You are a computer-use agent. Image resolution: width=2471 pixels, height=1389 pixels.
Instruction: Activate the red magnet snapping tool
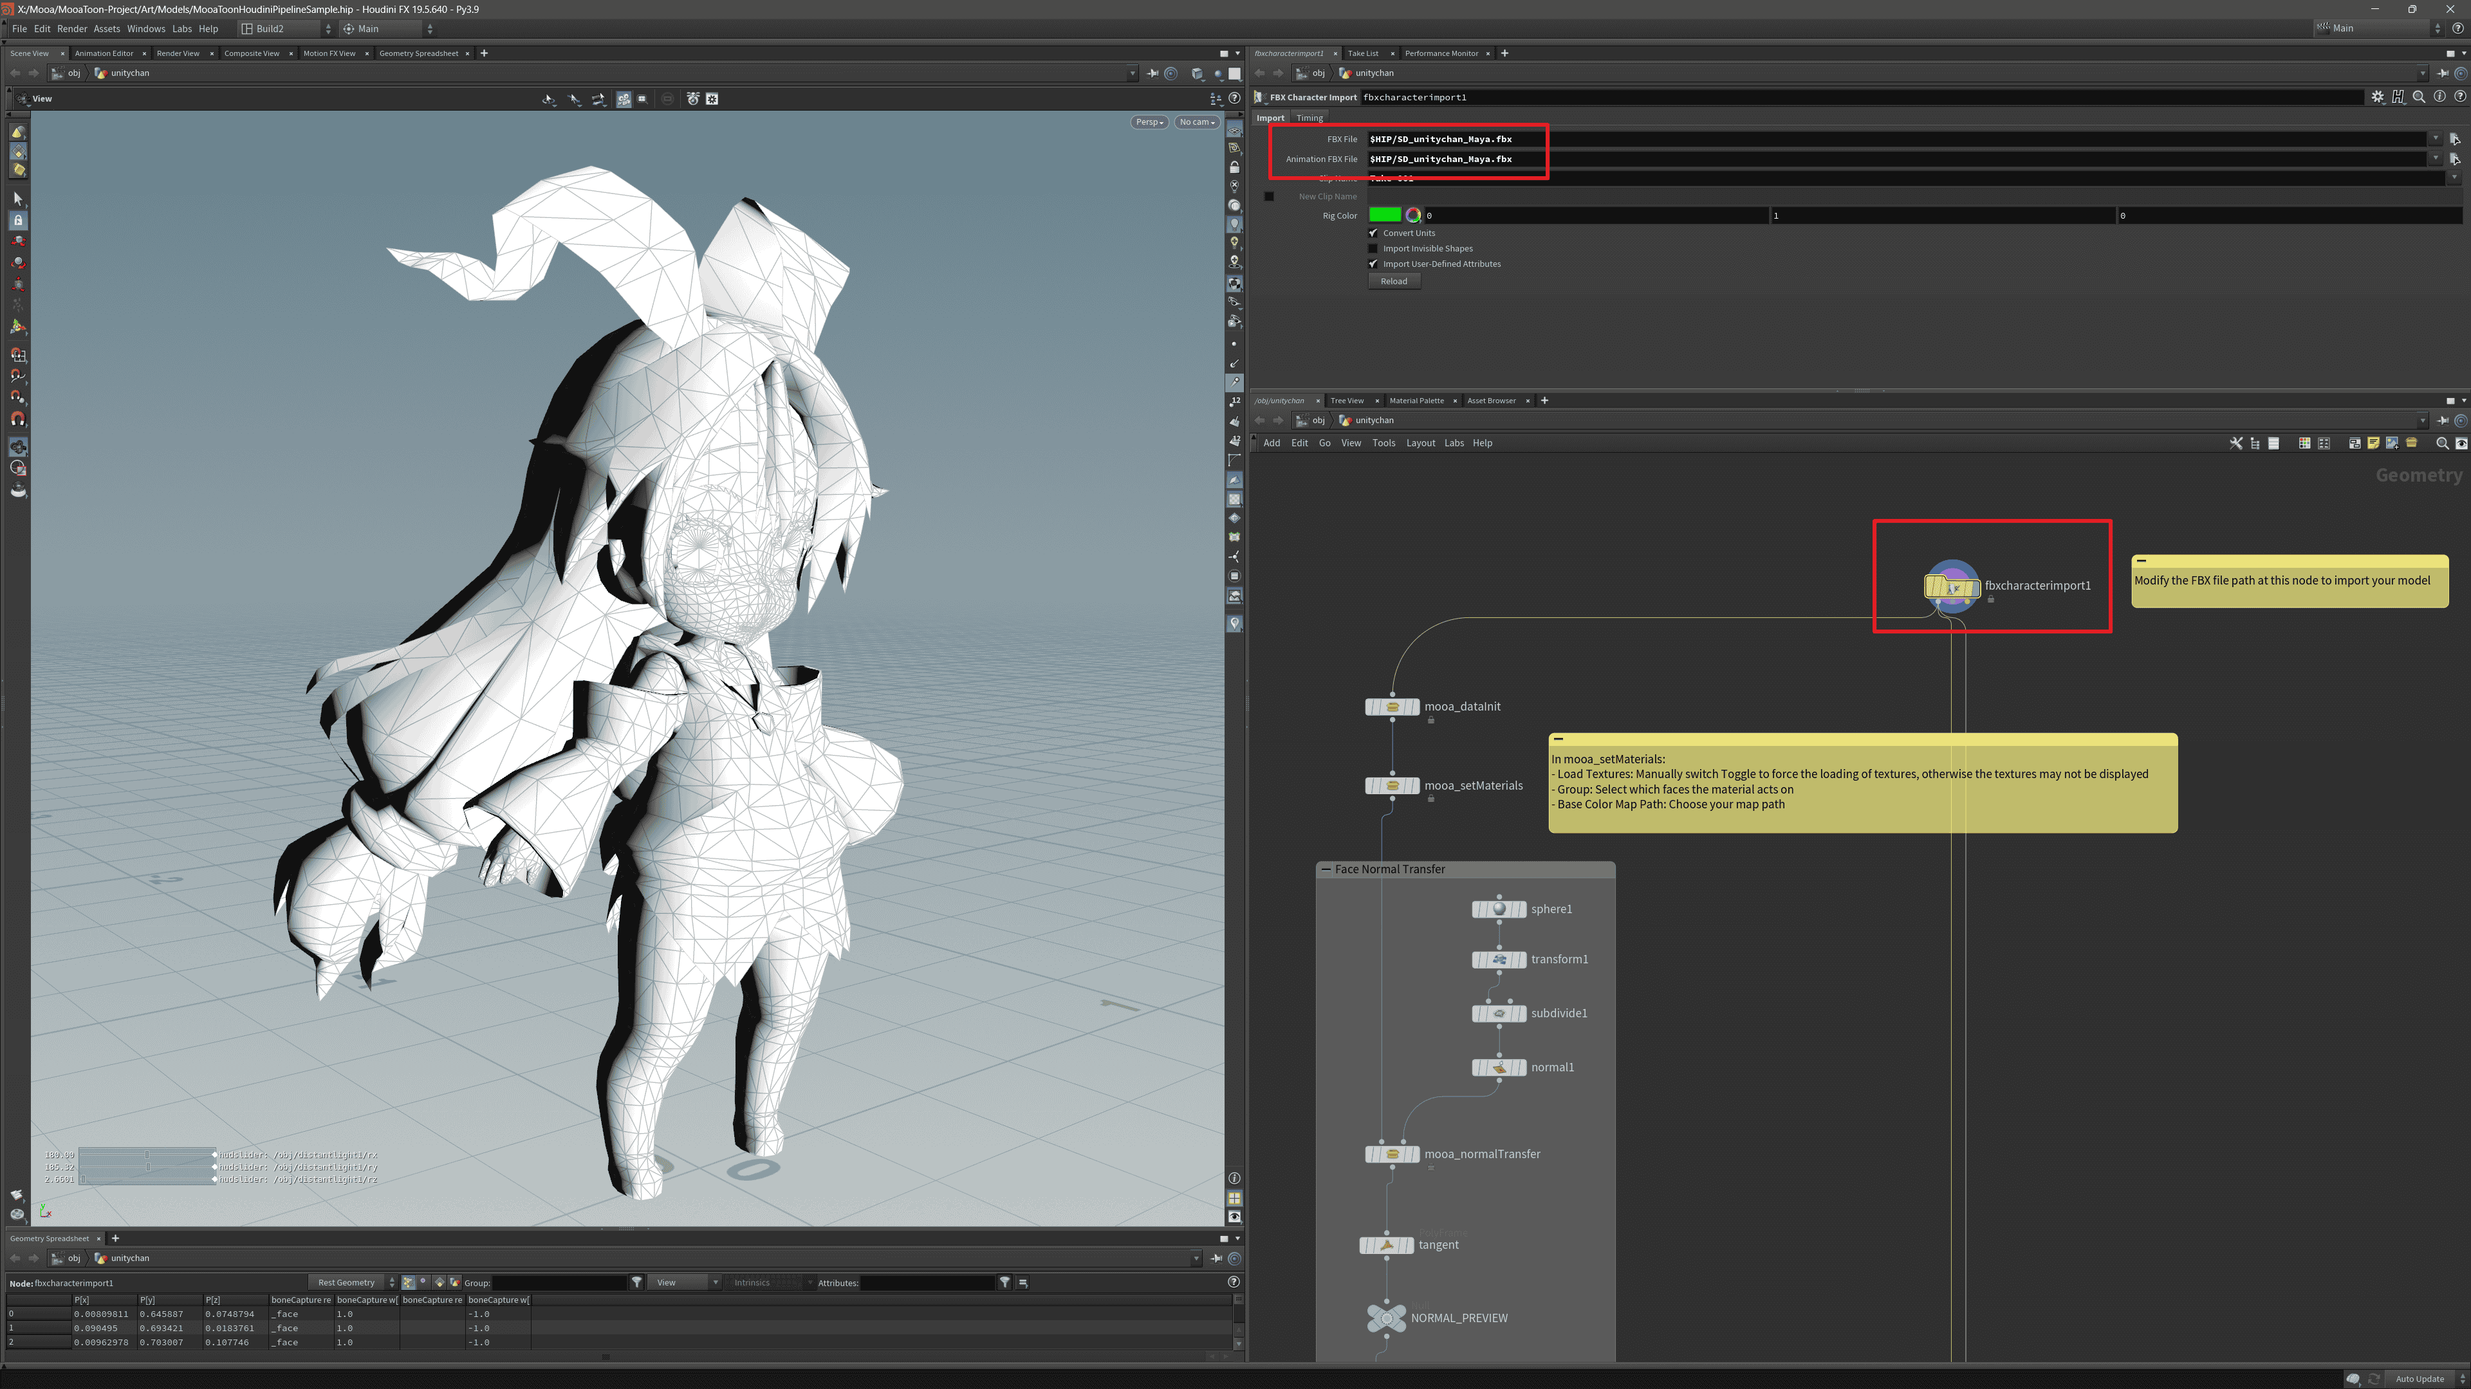[x=17, y=419]
